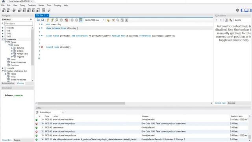
Task: Click the output panel vertical scrollbar
Action: [250, 137]
